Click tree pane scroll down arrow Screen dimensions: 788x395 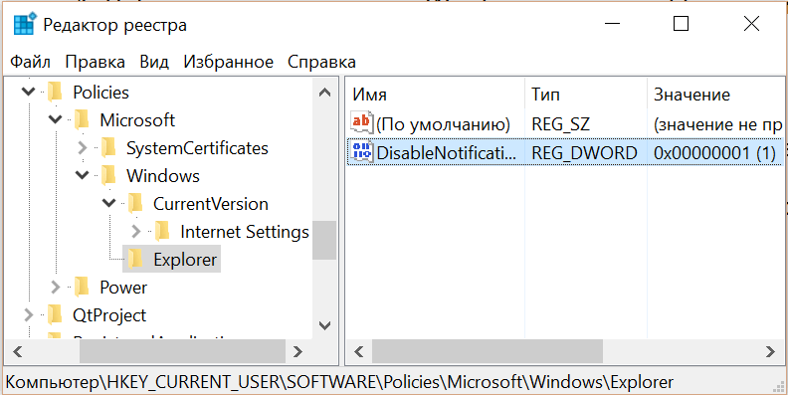[324, 325]
